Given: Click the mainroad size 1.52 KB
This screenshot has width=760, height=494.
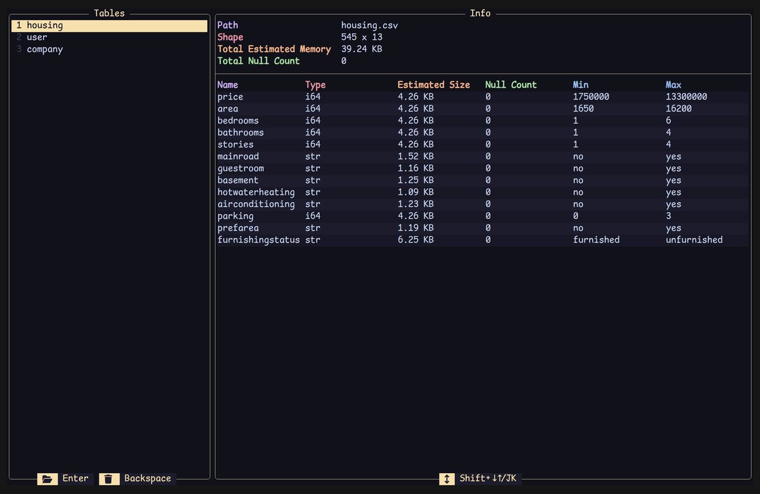Looking at the screenshot, I should point(416,156).
